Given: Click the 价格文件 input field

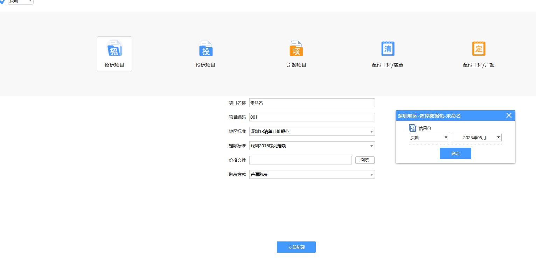Looking at the screenshot, I should (300, 160).
